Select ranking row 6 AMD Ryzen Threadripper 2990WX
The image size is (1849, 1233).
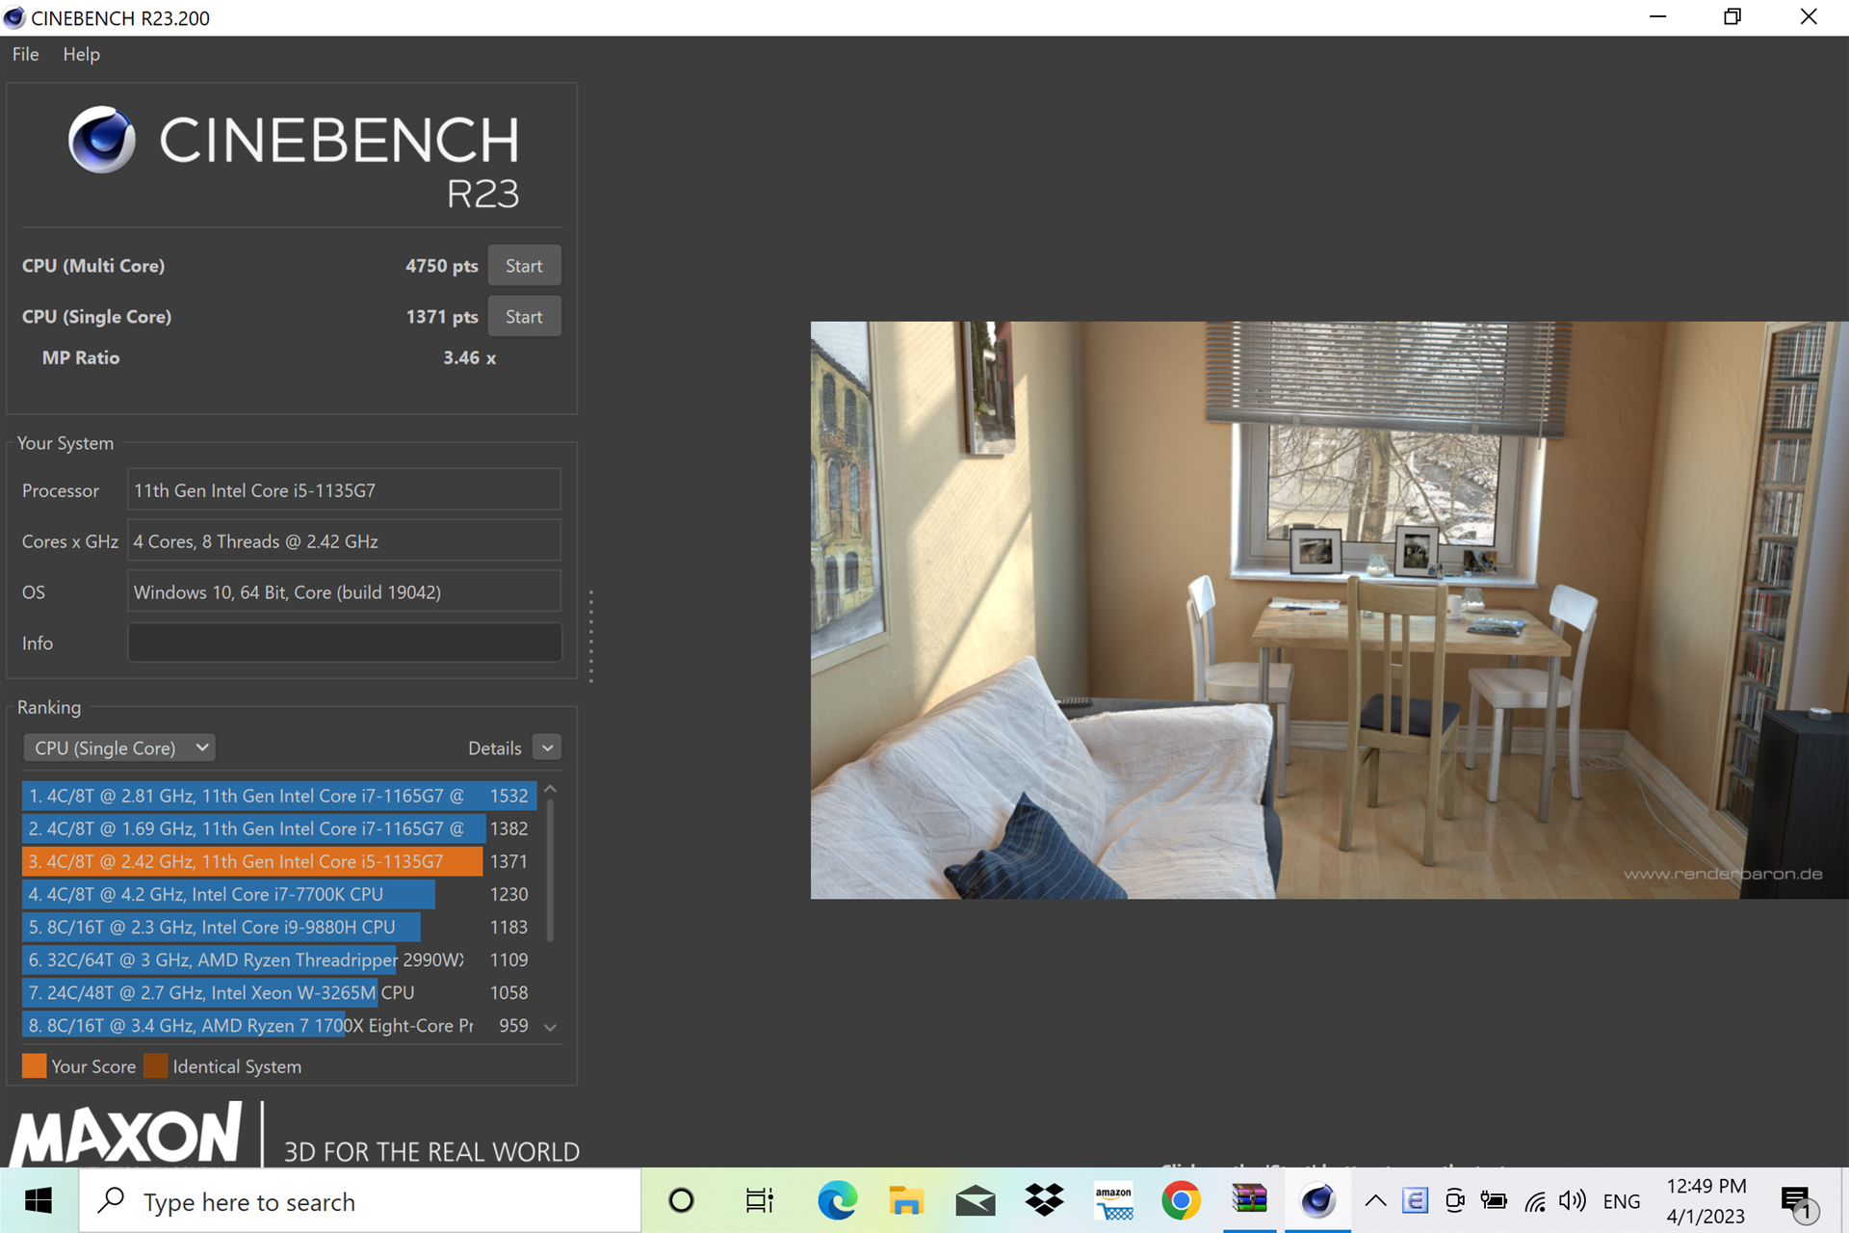[x=279, y=959]
